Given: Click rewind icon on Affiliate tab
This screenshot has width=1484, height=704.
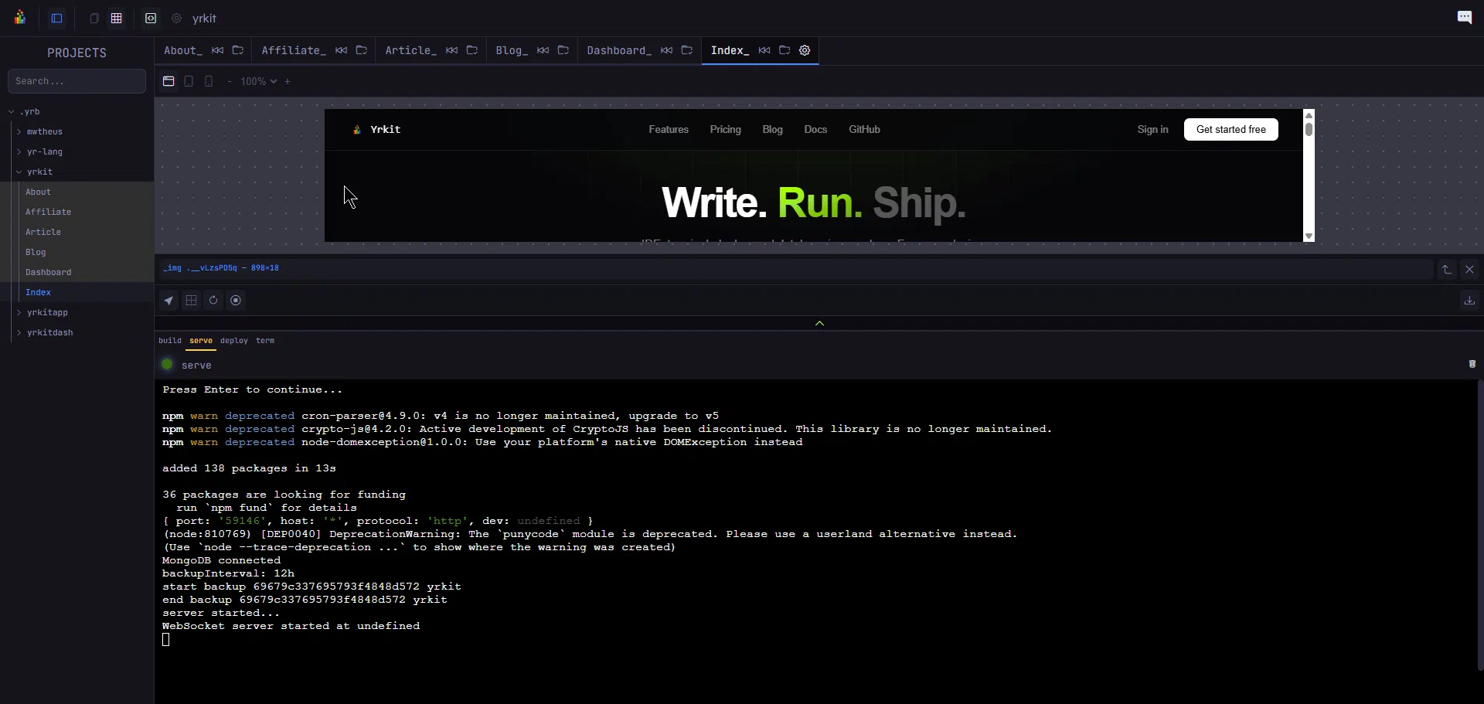Looking at the screenshot, I should click(x=341, y=50).
